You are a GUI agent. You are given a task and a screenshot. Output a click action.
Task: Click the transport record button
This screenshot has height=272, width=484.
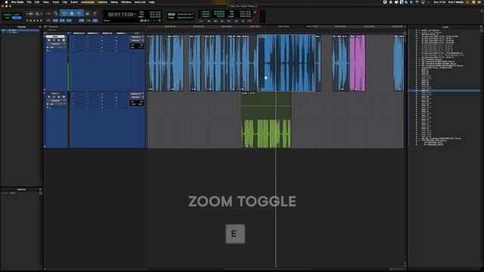250,21
